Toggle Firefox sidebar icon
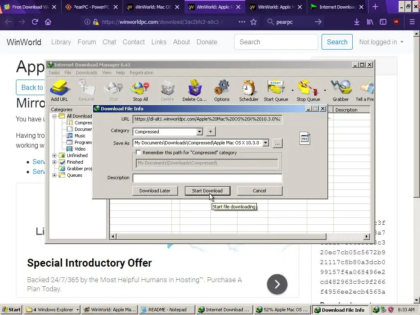Image resolution: width=420 pixels, height=315 pixels. point(383,22)
